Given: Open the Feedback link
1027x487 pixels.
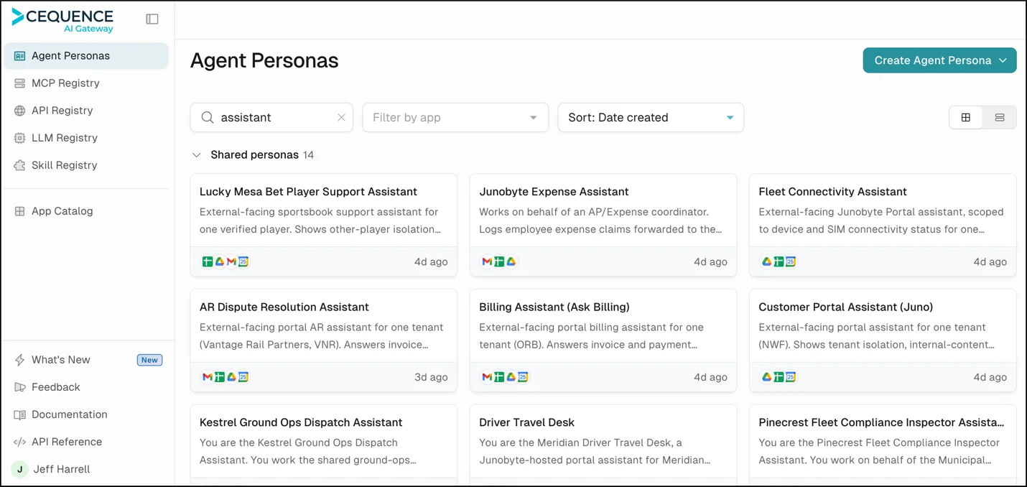Looking at the screenshot, I should coord(86,387).
